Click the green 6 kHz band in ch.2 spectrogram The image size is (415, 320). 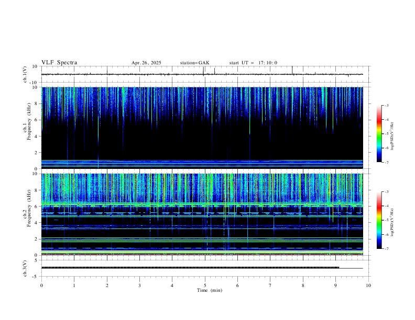pyautogui.click(x=202, y=204)
